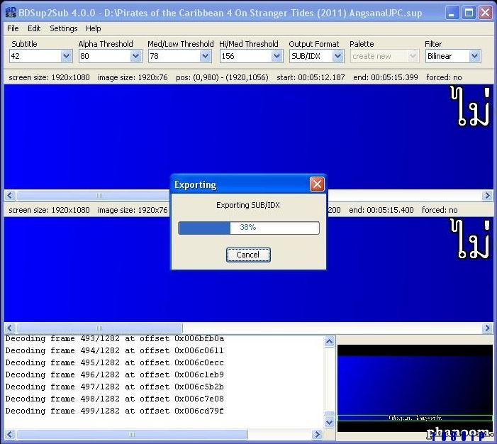Expand the Hi/Med Threshold dropdown
The width and height of the screenshot is (497, 444).
(x=277, y=56)
